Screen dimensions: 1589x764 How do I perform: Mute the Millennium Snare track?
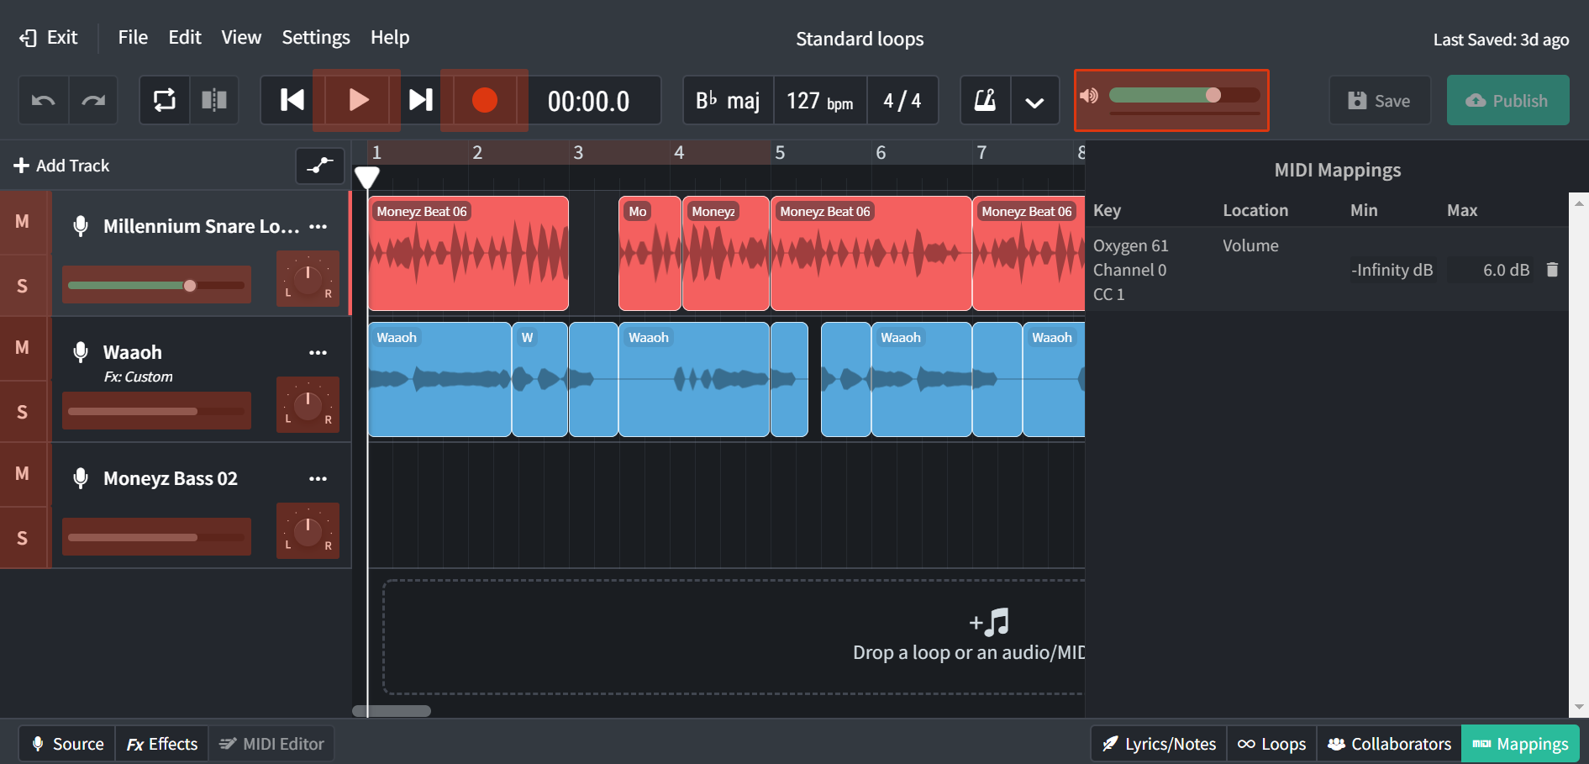click(23, 222)
